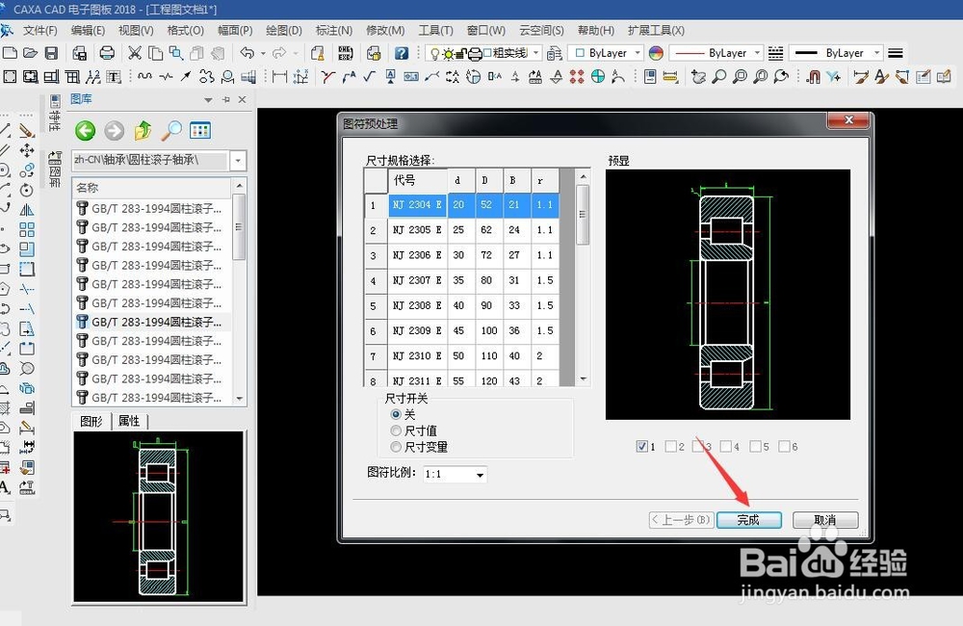The image size is (963, 626).
Task: Open the linetype ByLayer dropdown
Action: tap(757, 53)
